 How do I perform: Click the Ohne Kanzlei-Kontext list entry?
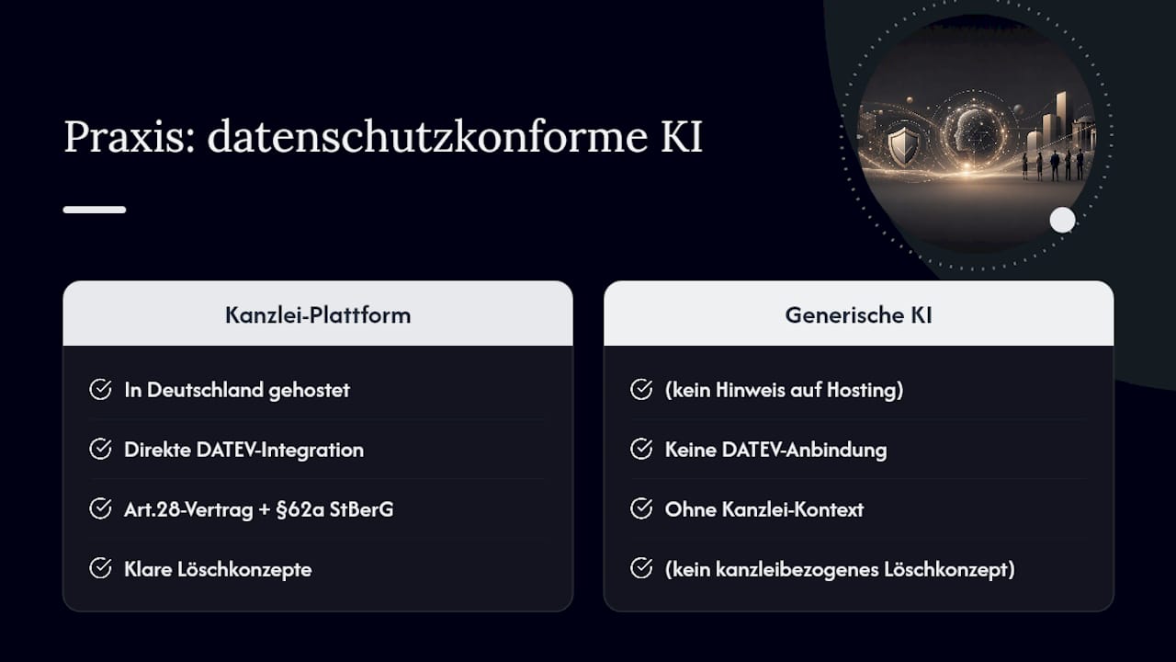point(764,509)
